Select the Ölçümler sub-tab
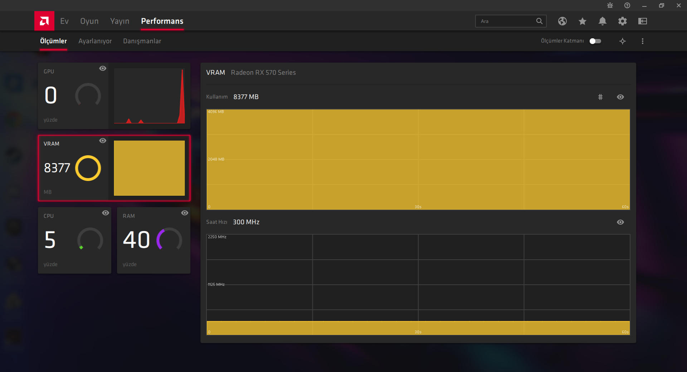Screen dimensions: 687x372 (x=53, y=41)
